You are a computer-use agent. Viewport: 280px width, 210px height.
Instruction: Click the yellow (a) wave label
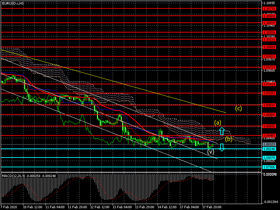coord(218,123)
